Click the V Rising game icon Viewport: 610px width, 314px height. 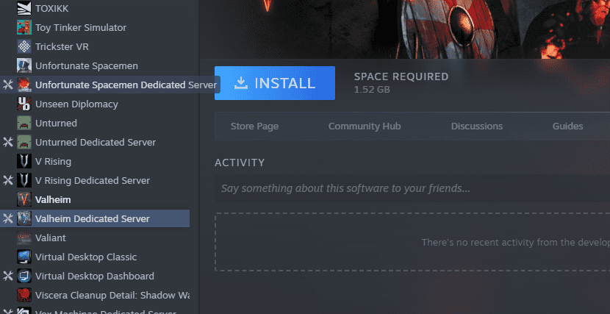pos(24,162)
